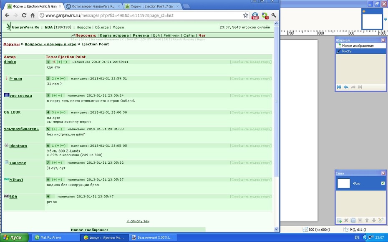Select the Фон layer thumbnail
Screen dimensions: 388x242
344,183
